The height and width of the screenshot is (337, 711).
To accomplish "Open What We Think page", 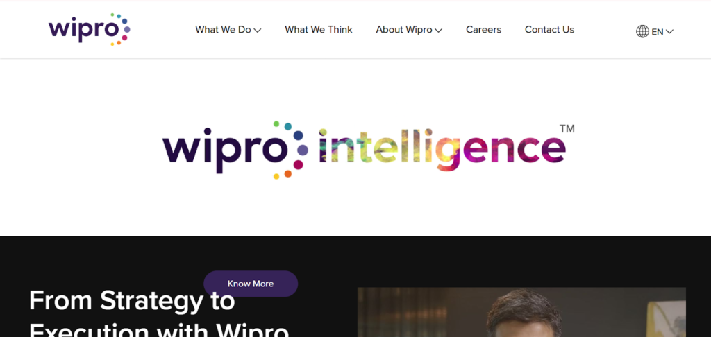I will 318,29.
